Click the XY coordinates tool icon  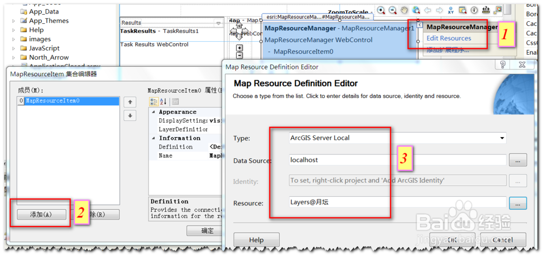[451, 10]
